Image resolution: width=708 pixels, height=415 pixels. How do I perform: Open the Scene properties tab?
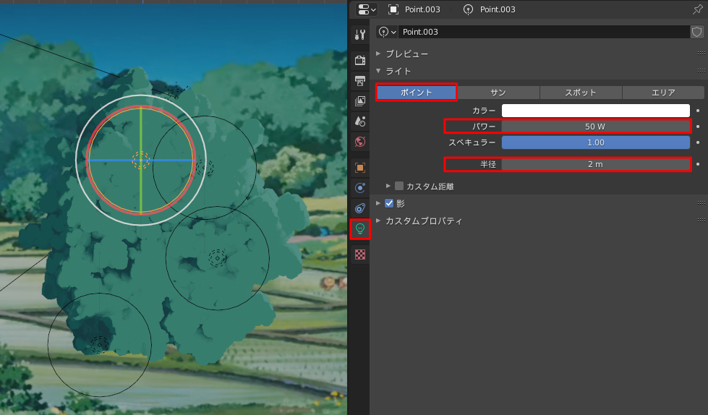pyautogui.click(x=360, y=121)
